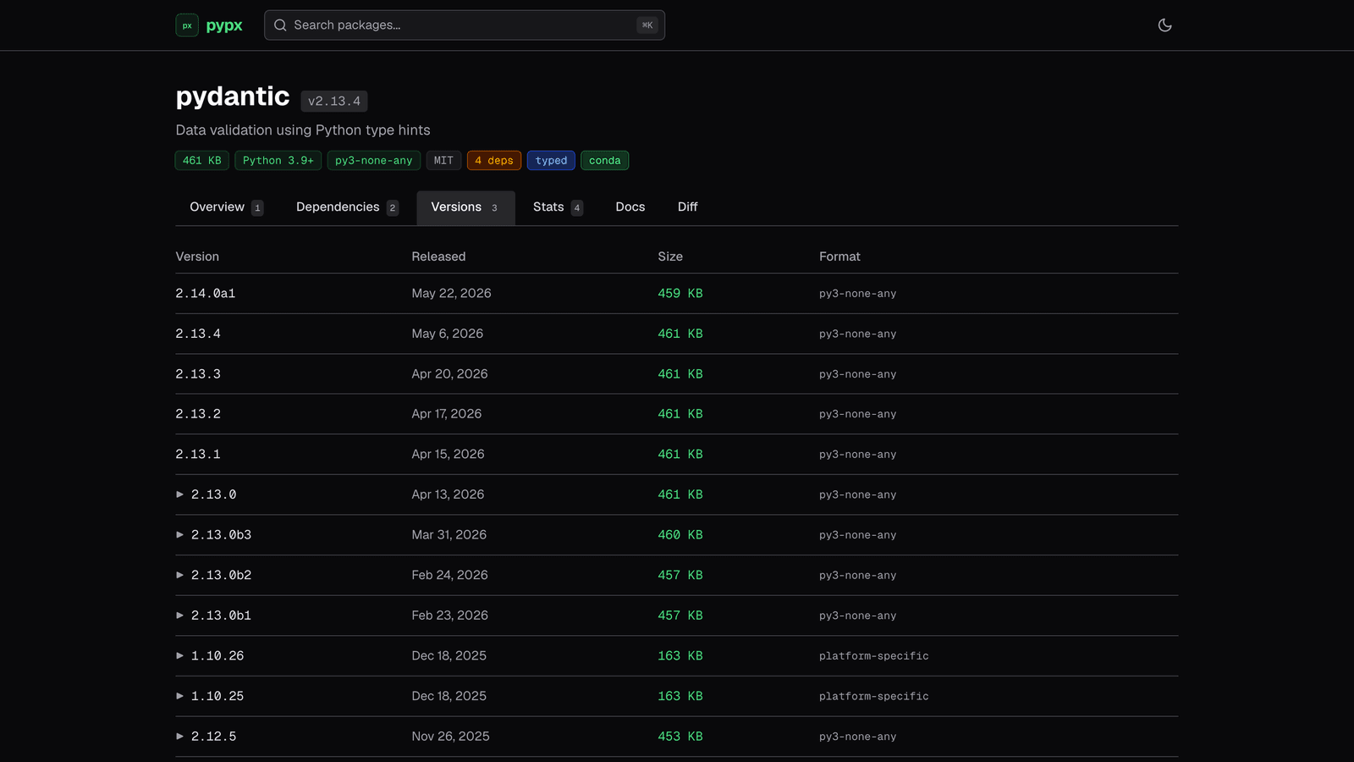Click the search magnifier icon
Screen dimensions: 1354x762
[x=280, y=25]
